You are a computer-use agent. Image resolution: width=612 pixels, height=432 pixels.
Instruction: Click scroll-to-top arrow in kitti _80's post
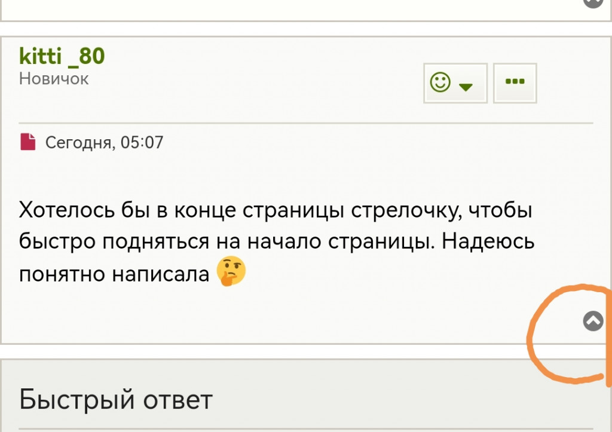[x=593, y=321]
